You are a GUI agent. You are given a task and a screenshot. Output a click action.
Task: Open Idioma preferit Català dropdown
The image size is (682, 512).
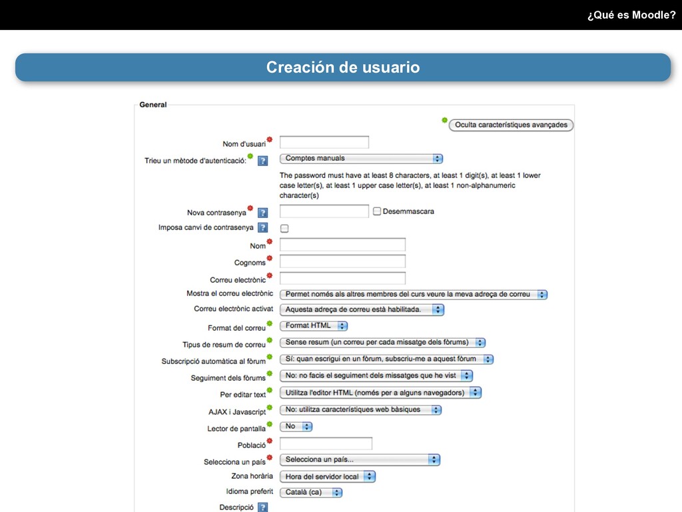coord(311,493)
